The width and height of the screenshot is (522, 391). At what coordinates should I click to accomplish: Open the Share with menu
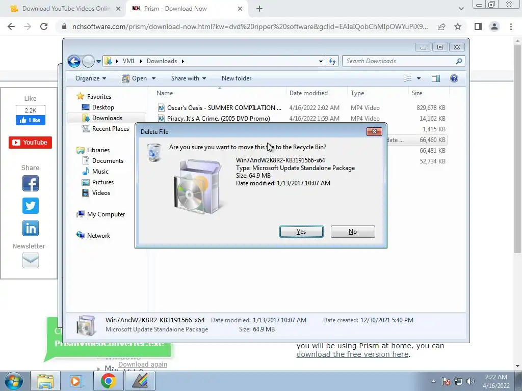coord(189,78)
